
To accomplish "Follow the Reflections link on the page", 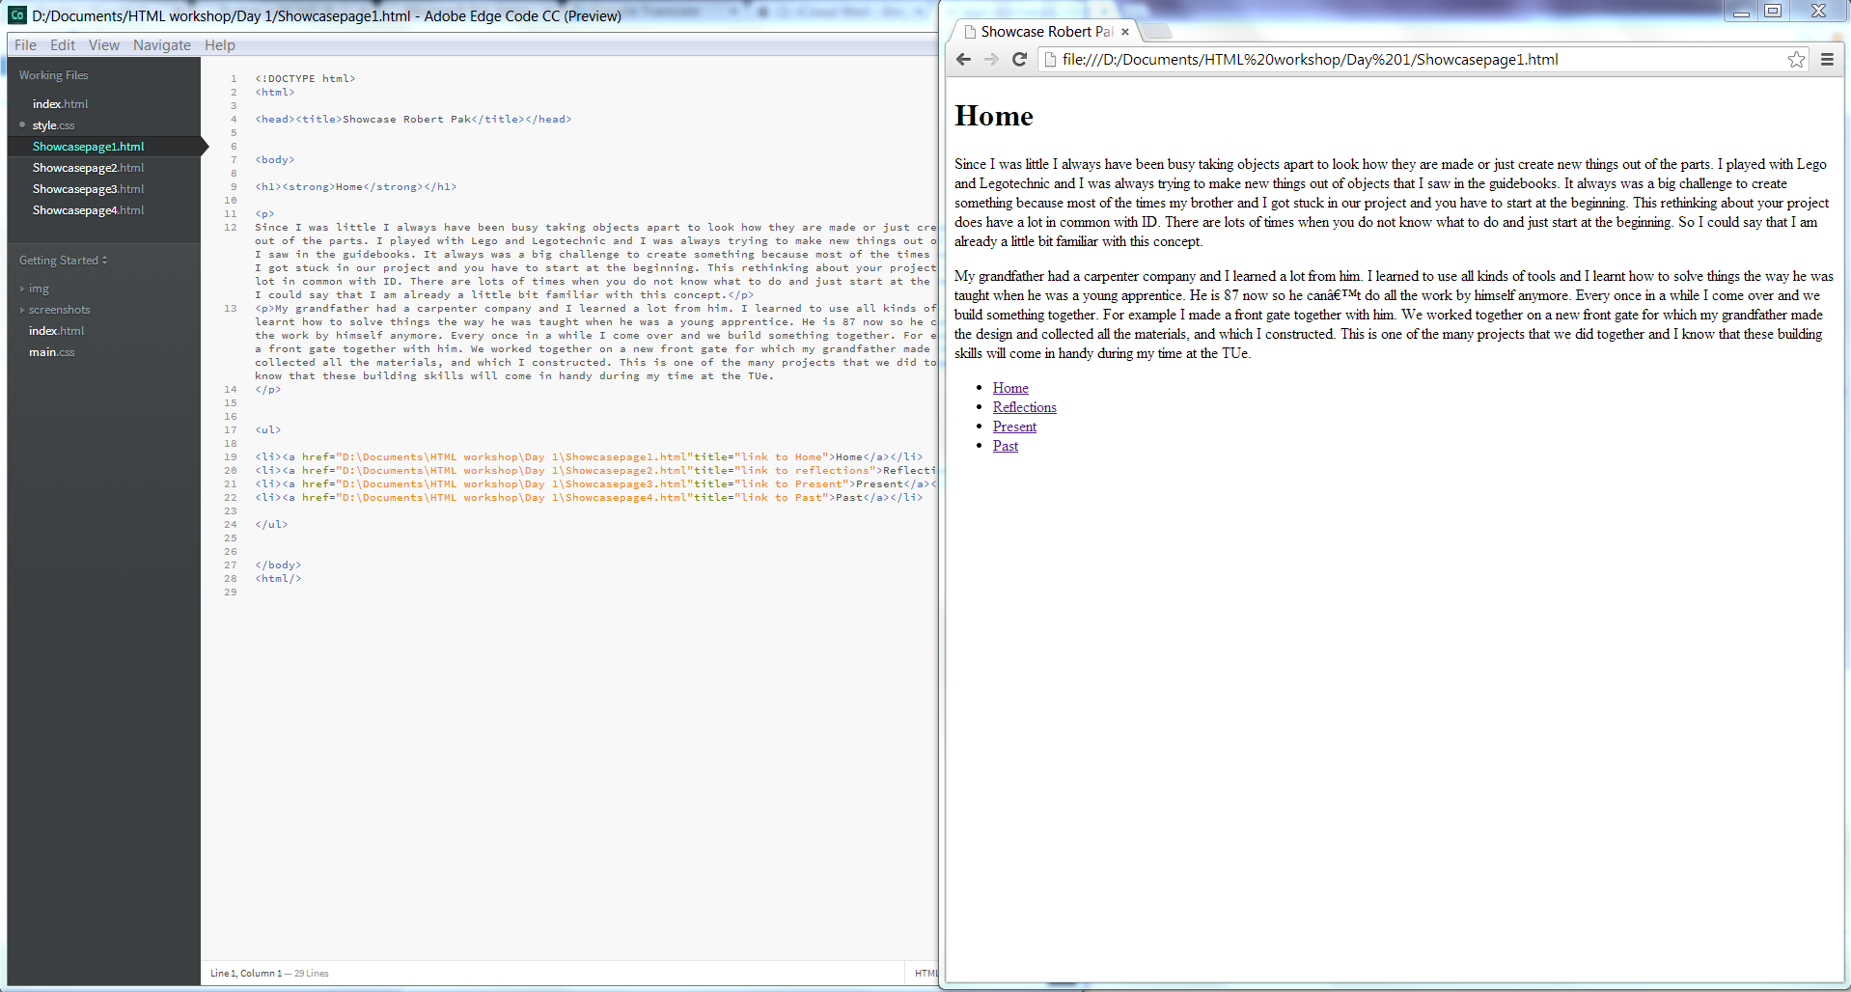I will click(1024, 407).
